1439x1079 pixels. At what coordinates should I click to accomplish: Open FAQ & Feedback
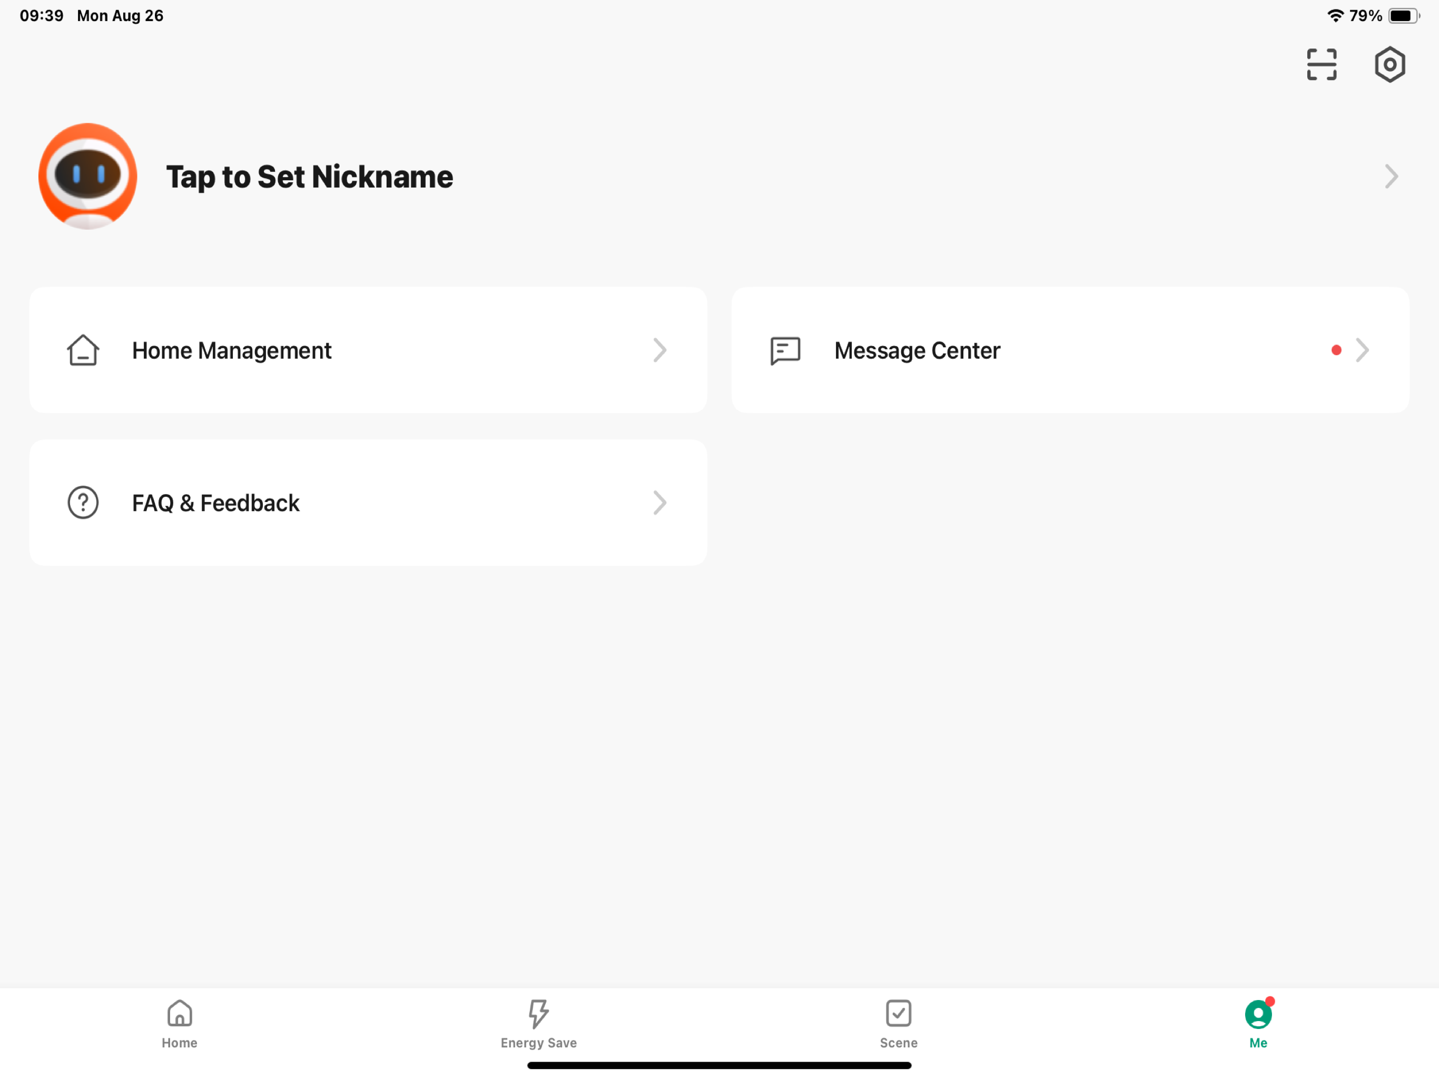tap(368, 503)
